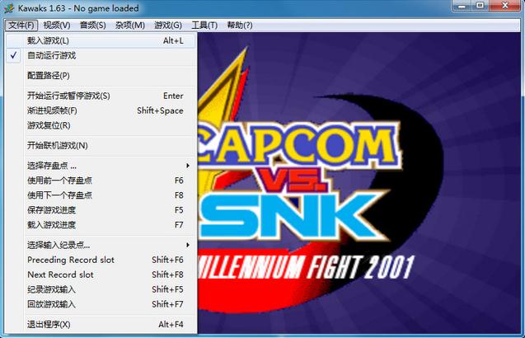Minimize the Kawaks window
This screenshot has width=525, height=338.
(x=462, y=6)
